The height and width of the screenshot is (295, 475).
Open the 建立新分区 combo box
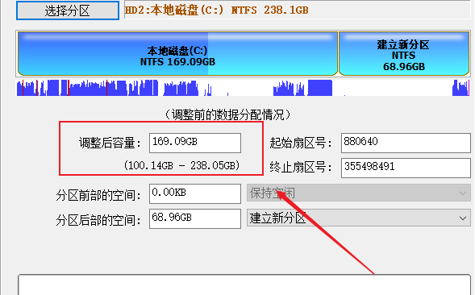pyautogui.click(x=358, y=218)
